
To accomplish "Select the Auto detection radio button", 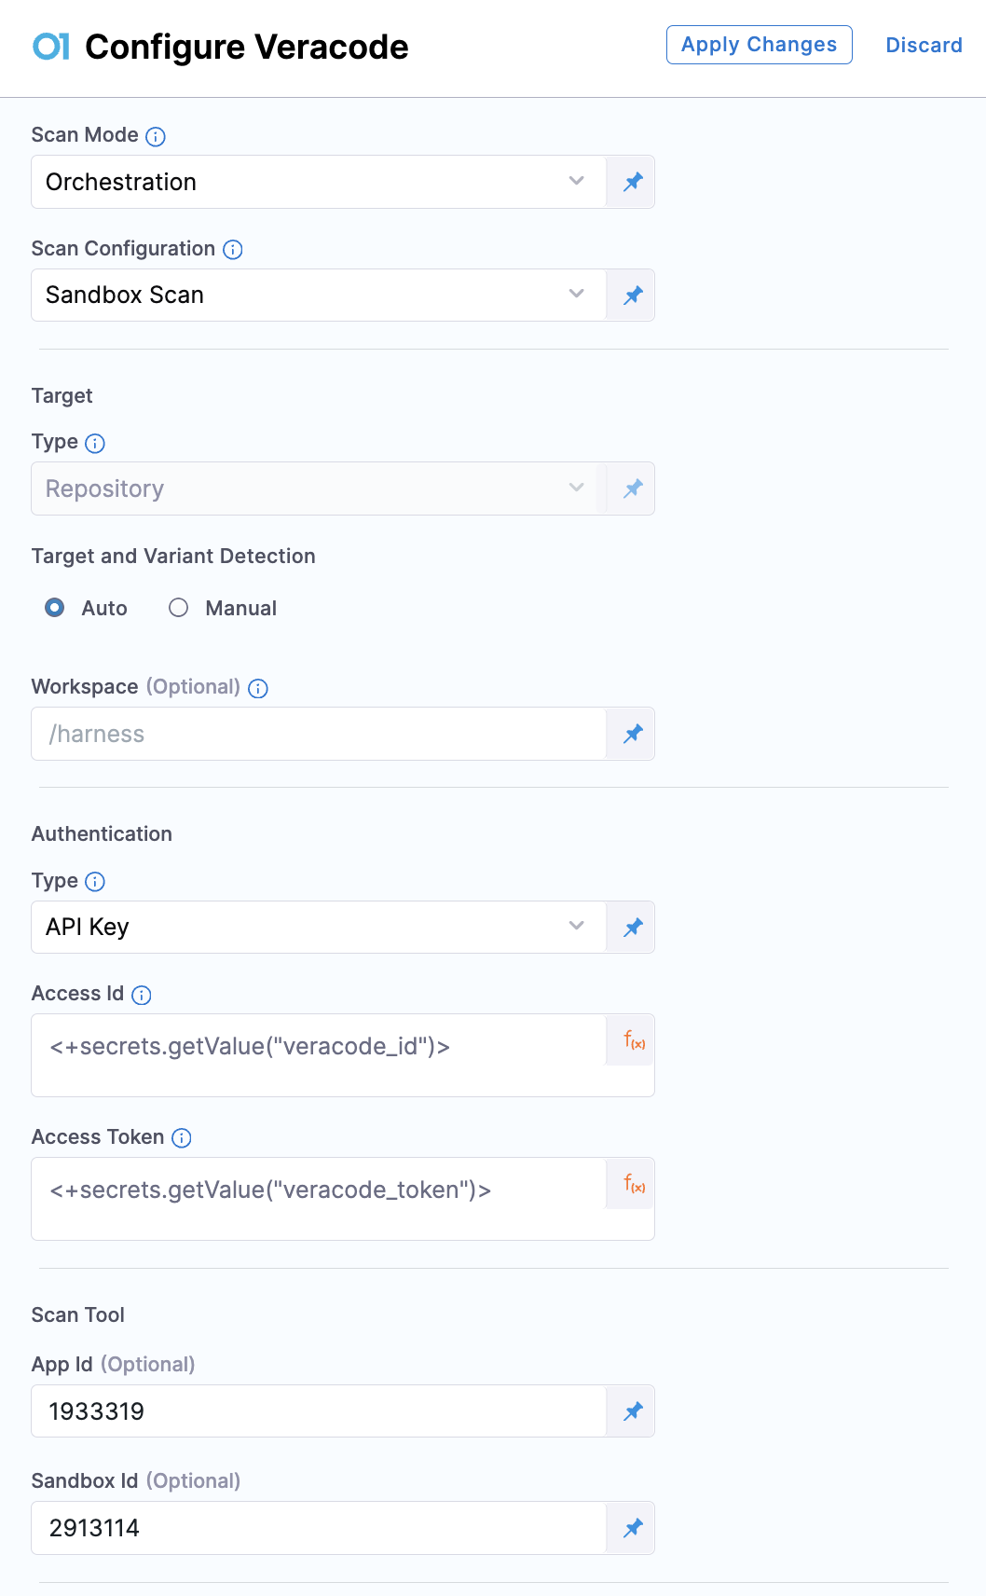I will tap(55, 608).
